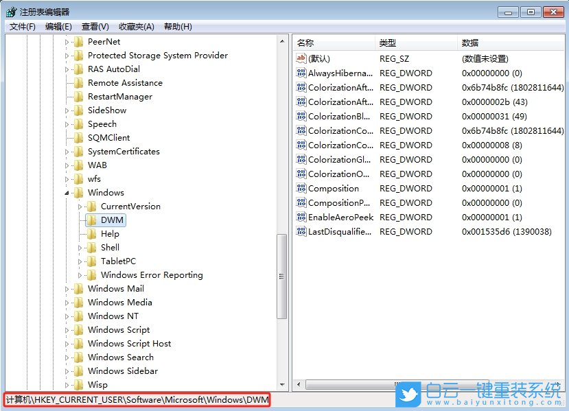569x411 pixels.
Task: Collapse the Windows key
Action: point(67,192)
